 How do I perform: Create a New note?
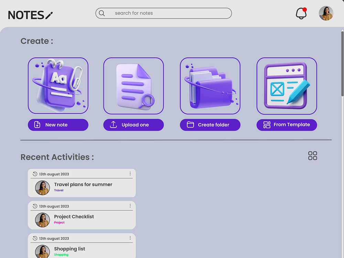point(58,125)
